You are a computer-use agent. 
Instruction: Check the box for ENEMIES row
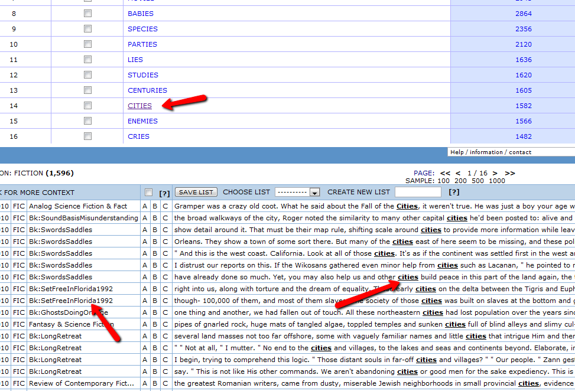87,121
